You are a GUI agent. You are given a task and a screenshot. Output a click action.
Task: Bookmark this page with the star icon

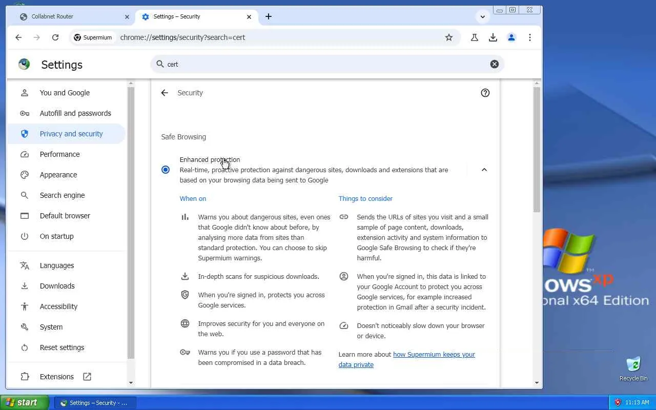(449, 37)
